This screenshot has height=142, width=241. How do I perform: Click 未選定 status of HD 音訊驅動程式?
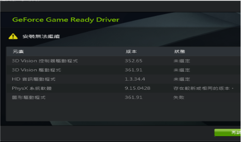coord(182,79)
